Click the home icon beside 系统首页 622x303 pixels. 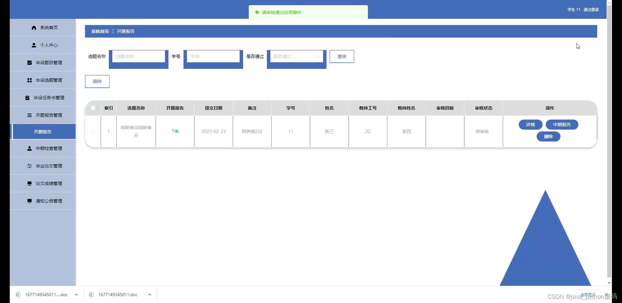click(34, 28)
